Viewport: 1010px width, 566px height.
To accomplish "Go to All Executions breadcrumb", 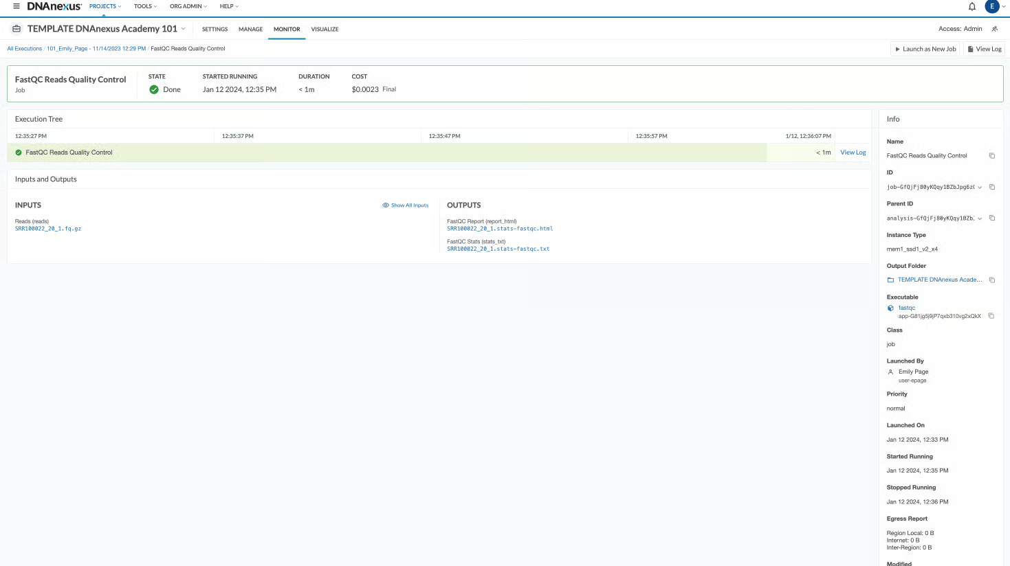I will point(24,49).
